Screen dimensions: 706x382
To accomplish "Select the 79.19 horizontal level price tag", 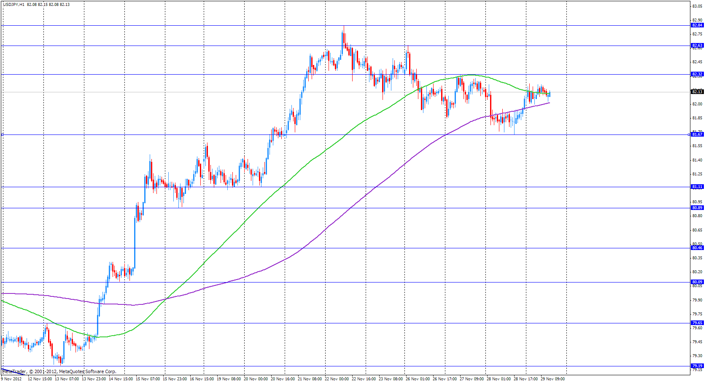I will click(697, 366).
